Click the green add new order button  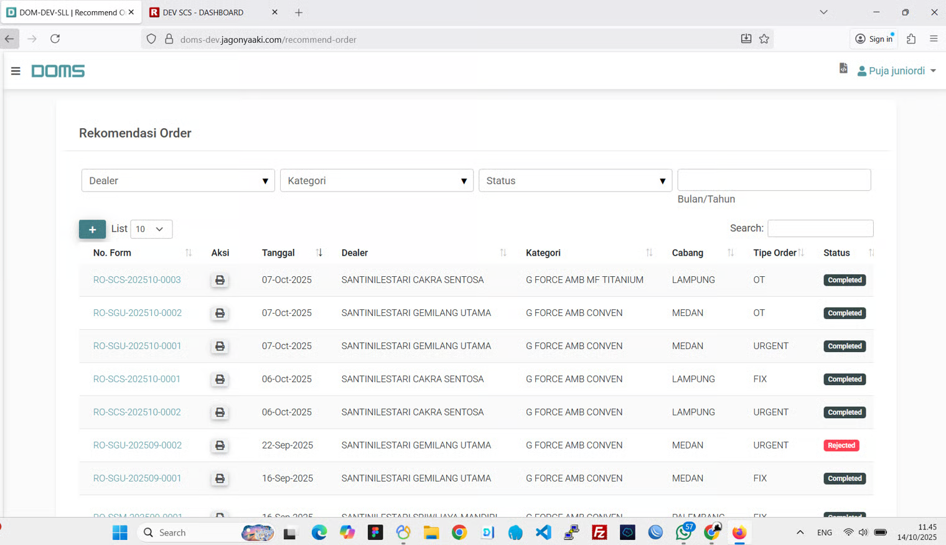click(x=92, y=229)
